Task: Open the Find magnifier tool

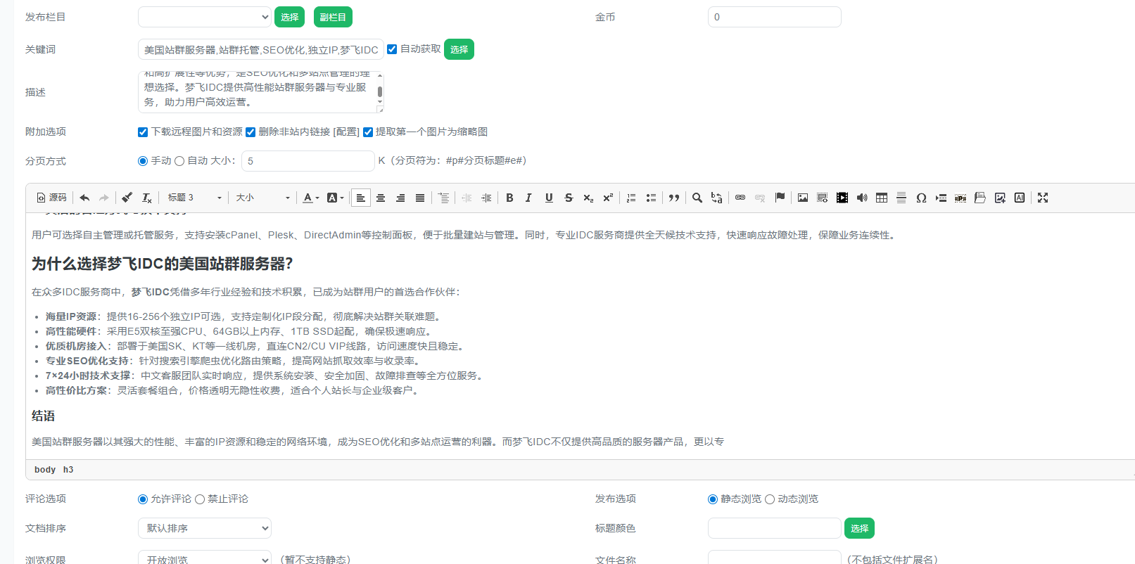Action: pos(697,198)
